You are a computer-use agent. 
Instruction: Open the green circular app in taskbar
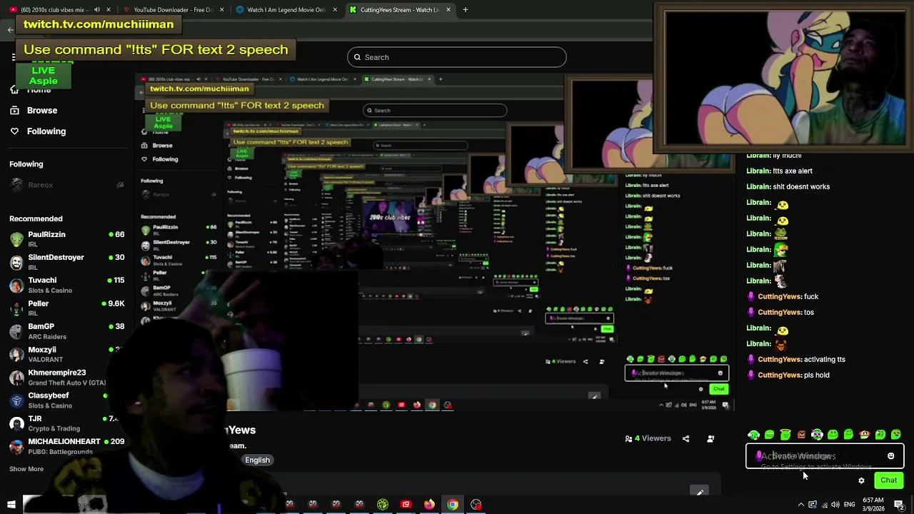click(x=383, y=505)
